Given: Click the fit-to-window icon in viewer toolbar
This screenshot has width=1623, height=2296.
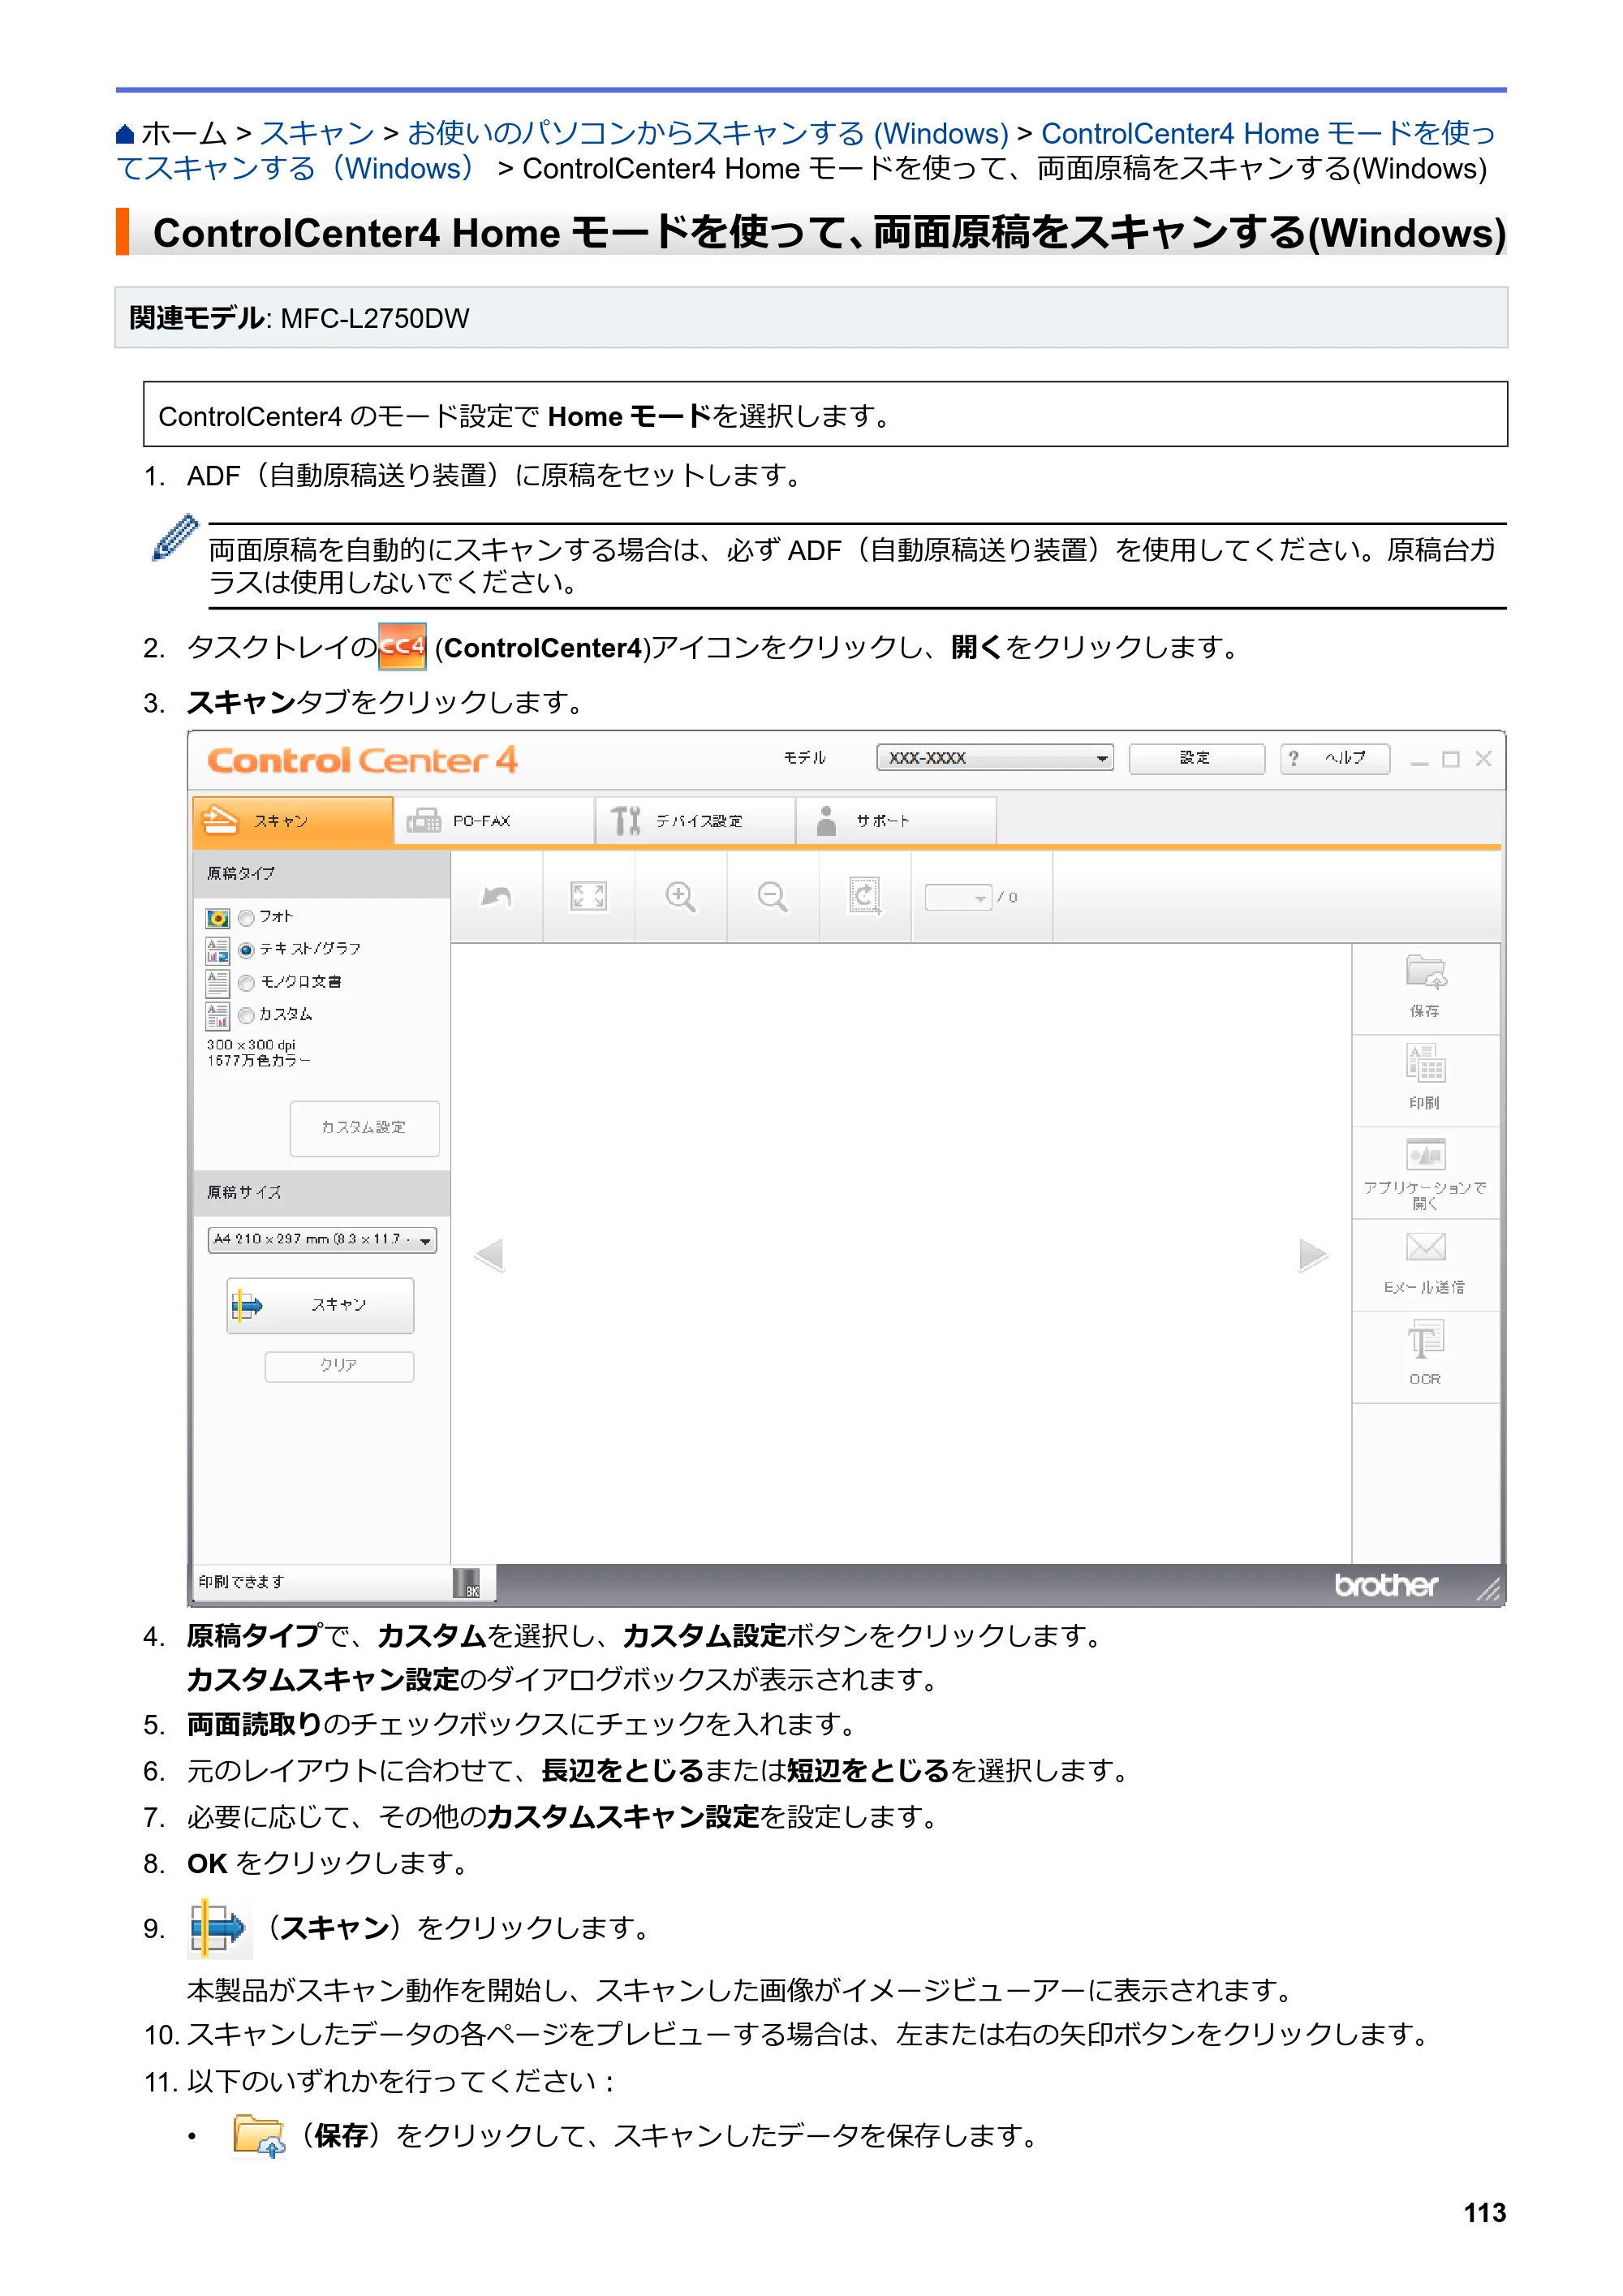Looking at the screenshot, I should [x=588, y=897].
